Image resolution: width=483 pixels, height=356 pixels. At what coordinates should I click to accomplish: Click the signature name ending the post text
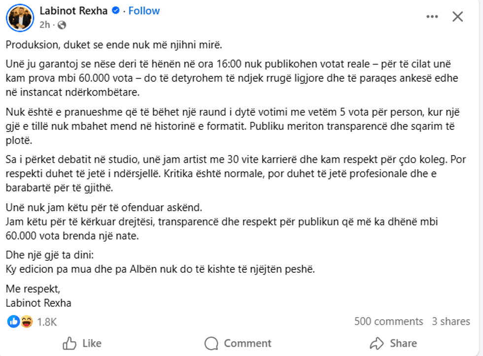pos(38,303)
